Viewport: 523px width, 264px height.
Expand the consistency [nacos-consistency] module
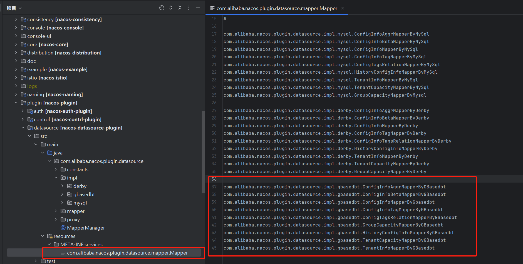click(16, 19)
